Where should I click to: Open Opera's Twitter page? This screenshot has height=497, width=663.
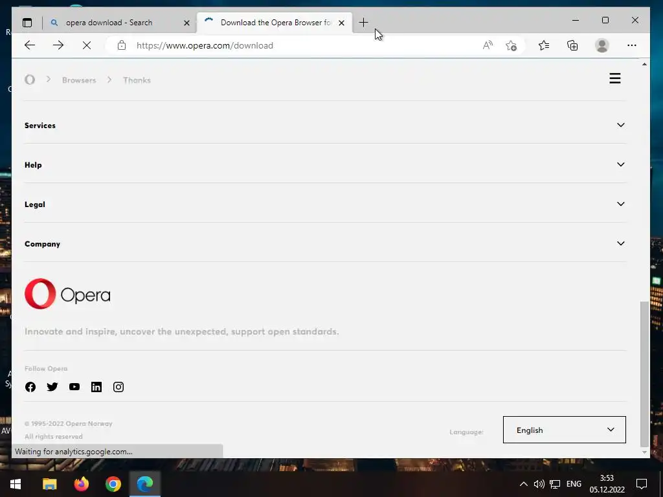point(52,387)
